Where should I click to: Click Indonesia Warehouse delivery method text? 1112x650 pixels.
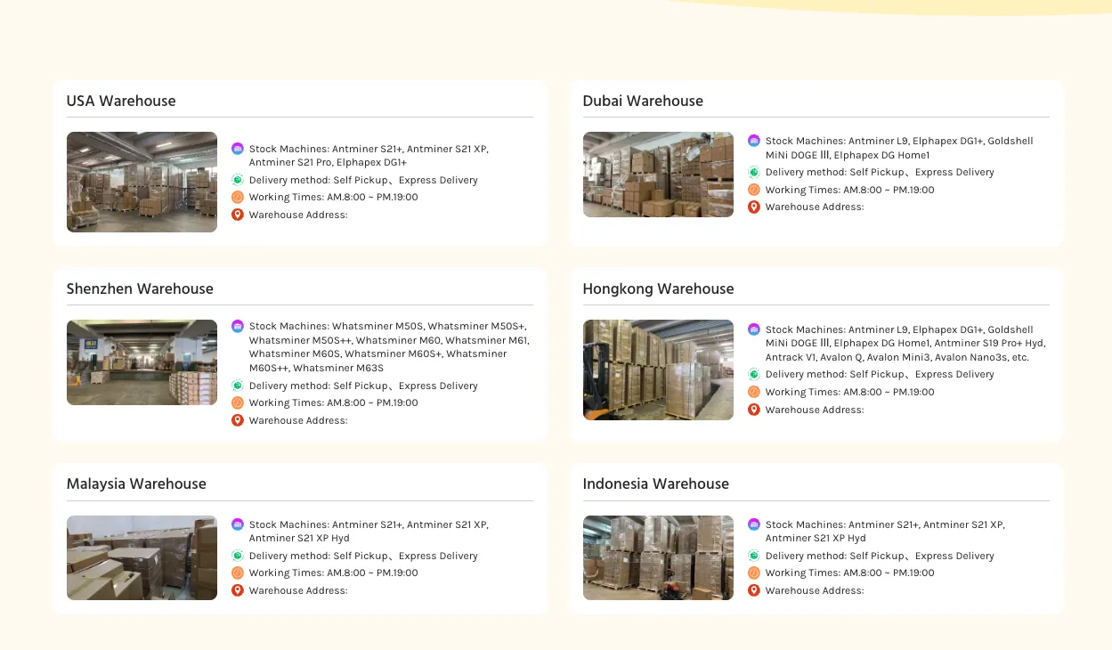point(880,556)
